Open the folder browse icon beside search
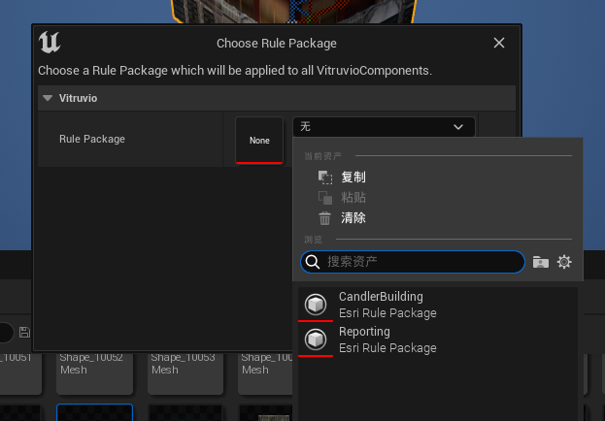The height and width of the screenshot is (421, 605). (x=541, y=262)
